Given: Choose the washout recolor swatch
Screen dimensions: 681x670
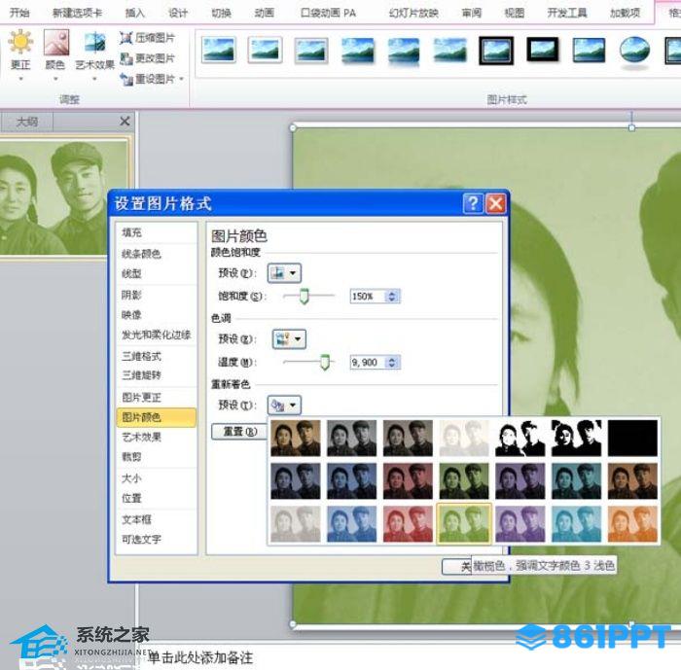Looking at the screenshot, I should click(x=464, y=439).
